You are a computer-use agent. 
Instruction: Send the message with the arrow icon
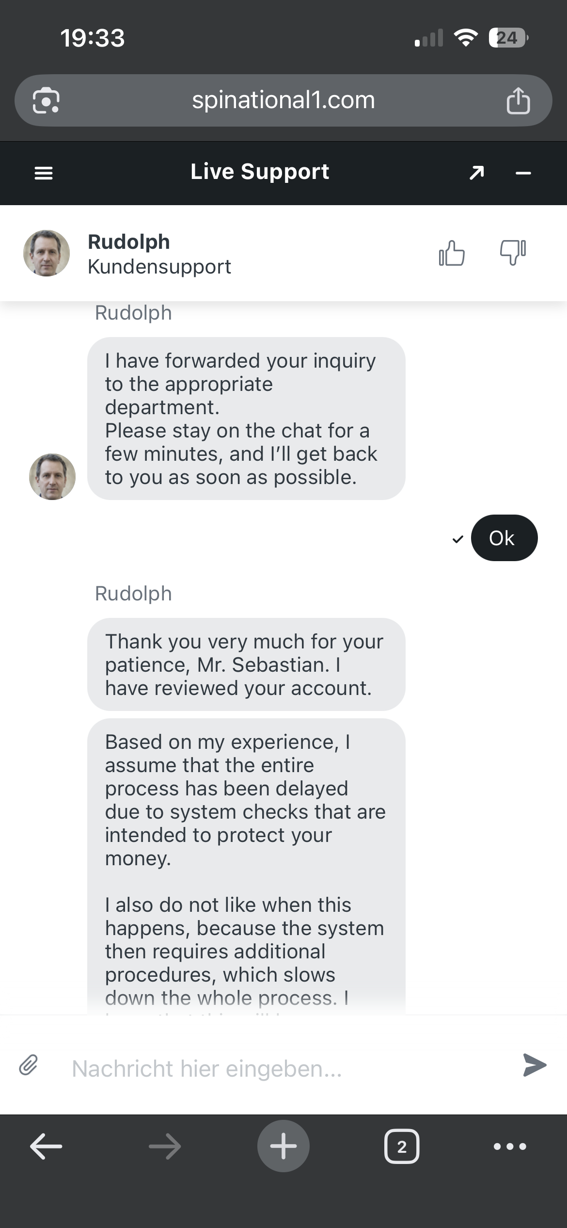pyautogui.click(x=535, y=1065)
